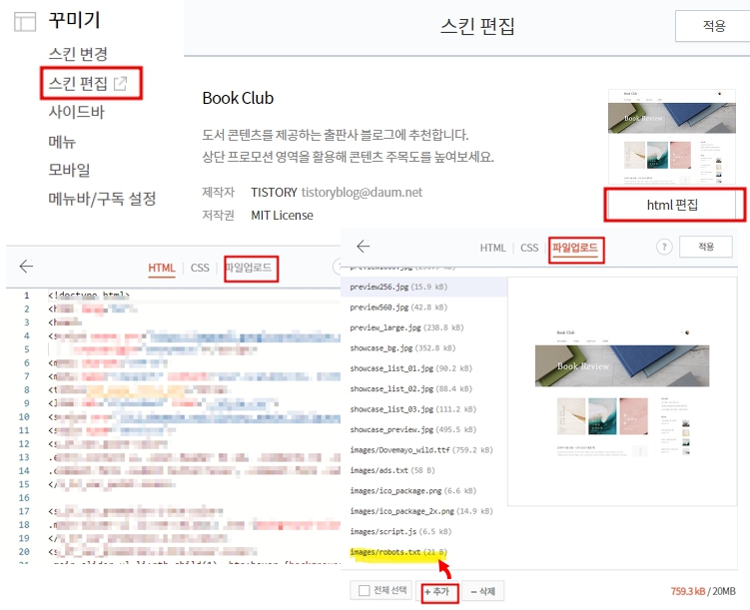Click the tistoryblog@daum.net email text
This screenshot has height=610, width=750.
[x=362, y=192]
